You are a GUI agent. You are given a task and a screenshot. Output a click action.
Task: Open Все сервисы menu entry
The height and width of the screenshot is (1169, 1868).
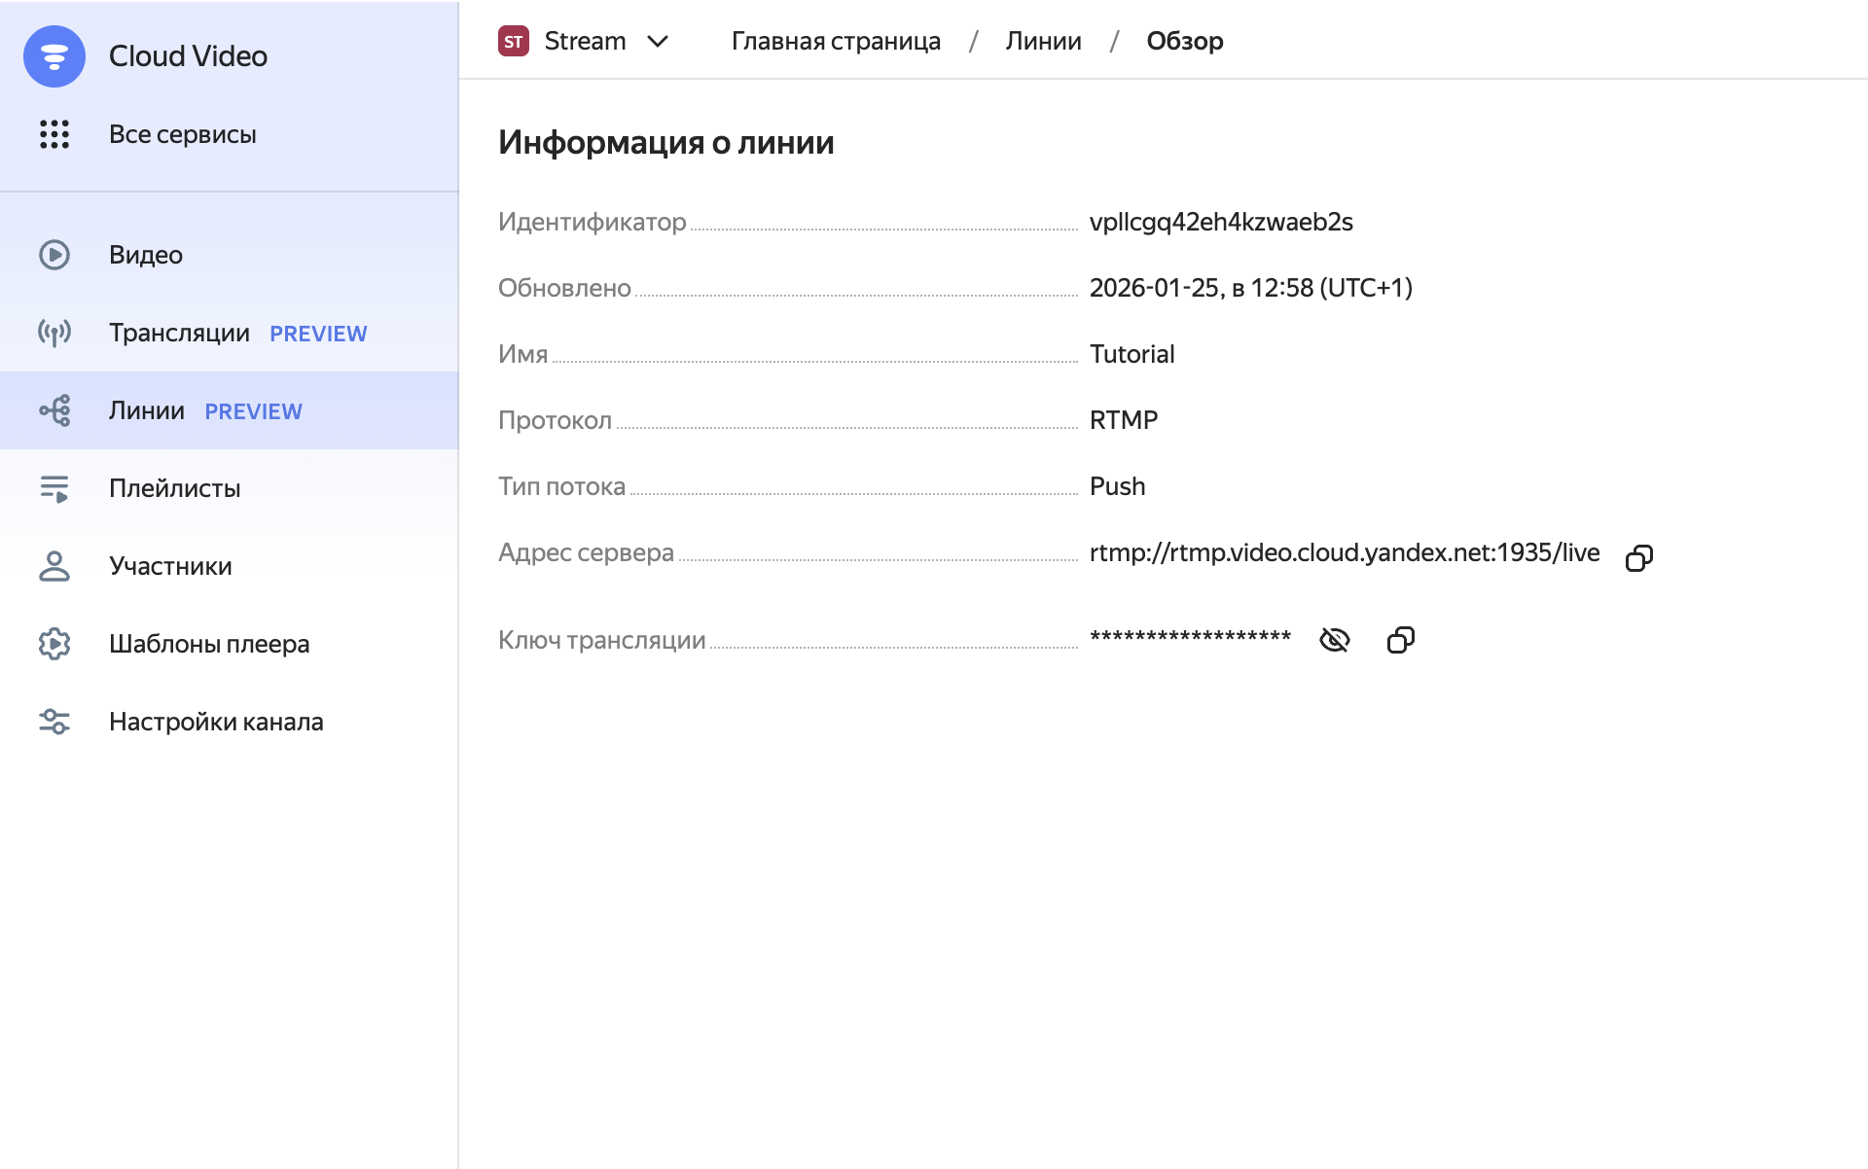[182, 134]
